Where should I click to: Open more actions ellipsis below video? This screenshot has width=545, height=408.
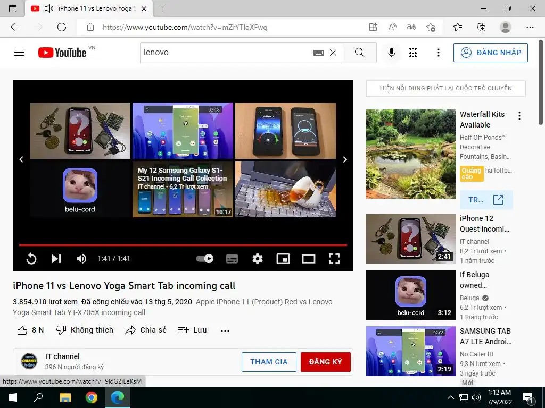point(225,330)
